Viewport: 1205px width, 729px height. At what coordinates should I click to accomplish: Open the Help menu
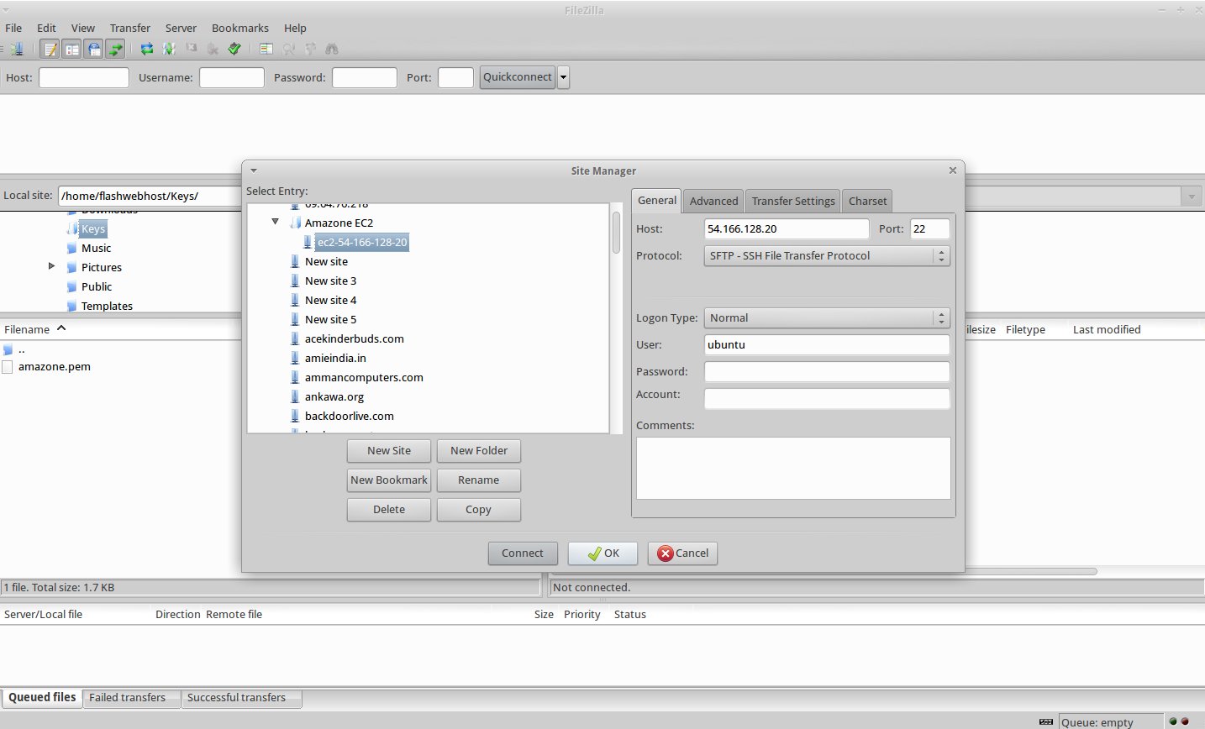coord(295,28)
